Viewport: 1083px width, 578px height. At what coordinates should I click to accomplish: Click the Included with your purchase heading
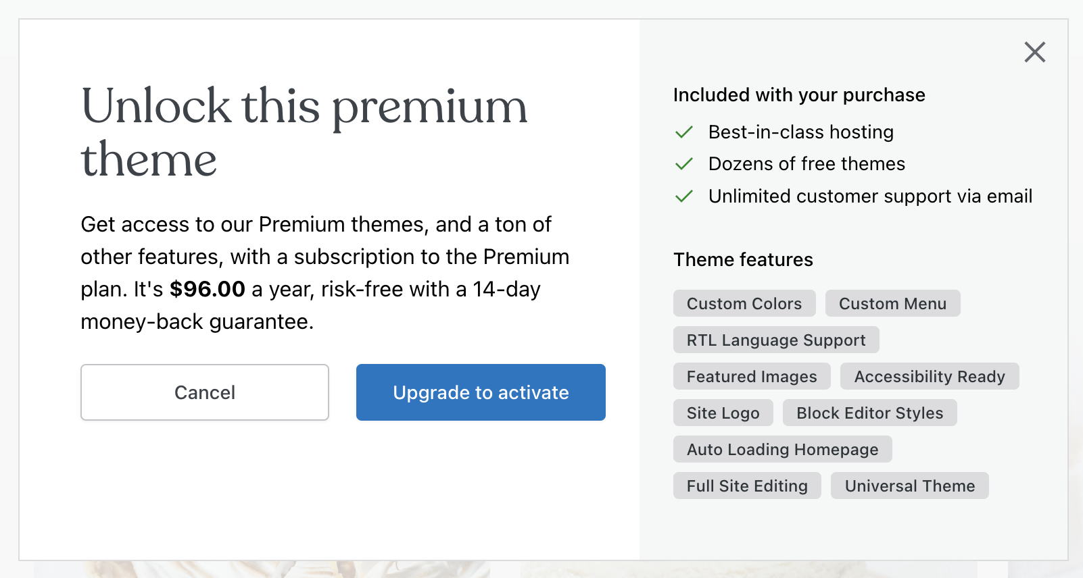799,95
